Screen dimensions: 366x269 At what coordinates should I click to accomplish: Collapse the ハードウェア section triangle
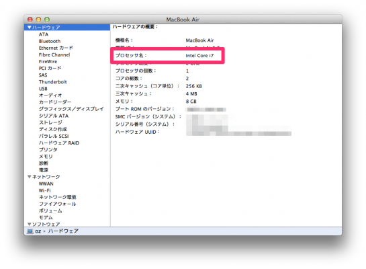click(29, 28)
